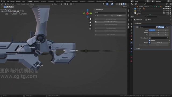172x97 pixels.
Task: Collapse the Widgets collection
Action: 133,13
